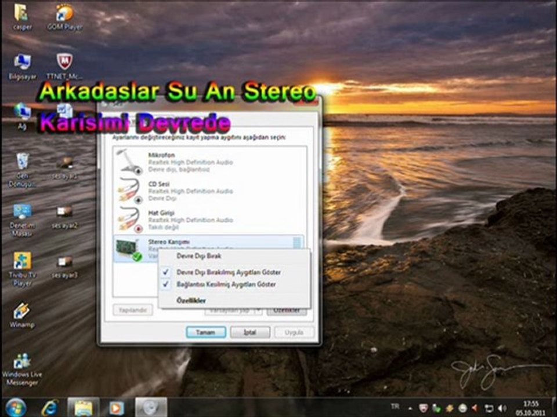The height and width of the screenshot is (417, 557).
Task: Open the ses ayar3 desktop file
Action: coord(64,266)
